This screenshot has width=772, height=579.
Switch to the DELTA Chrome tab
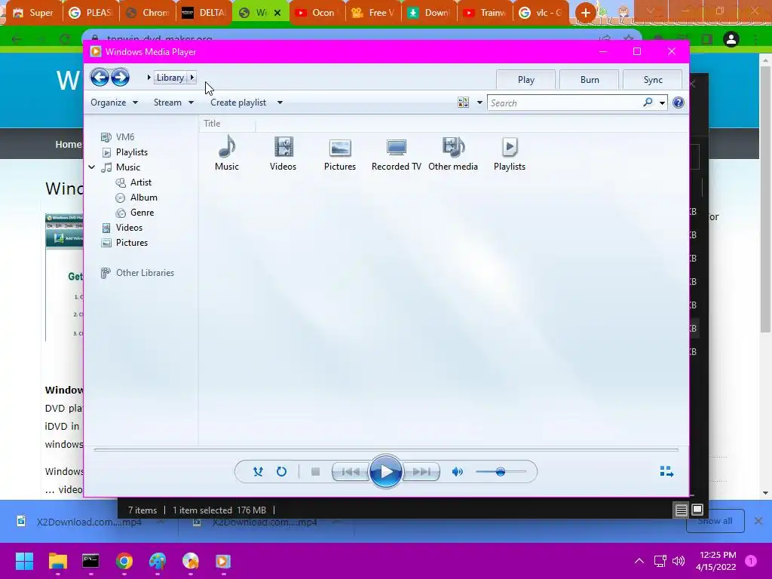204,13
